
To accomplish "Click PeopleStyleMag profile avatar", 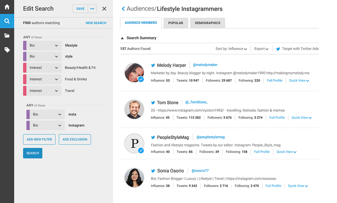I will (x=134, y=143).
